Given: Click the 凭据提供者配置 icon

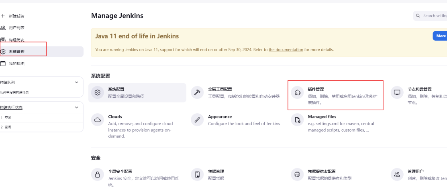Looking at the screenshot, I should pos(297,174).
